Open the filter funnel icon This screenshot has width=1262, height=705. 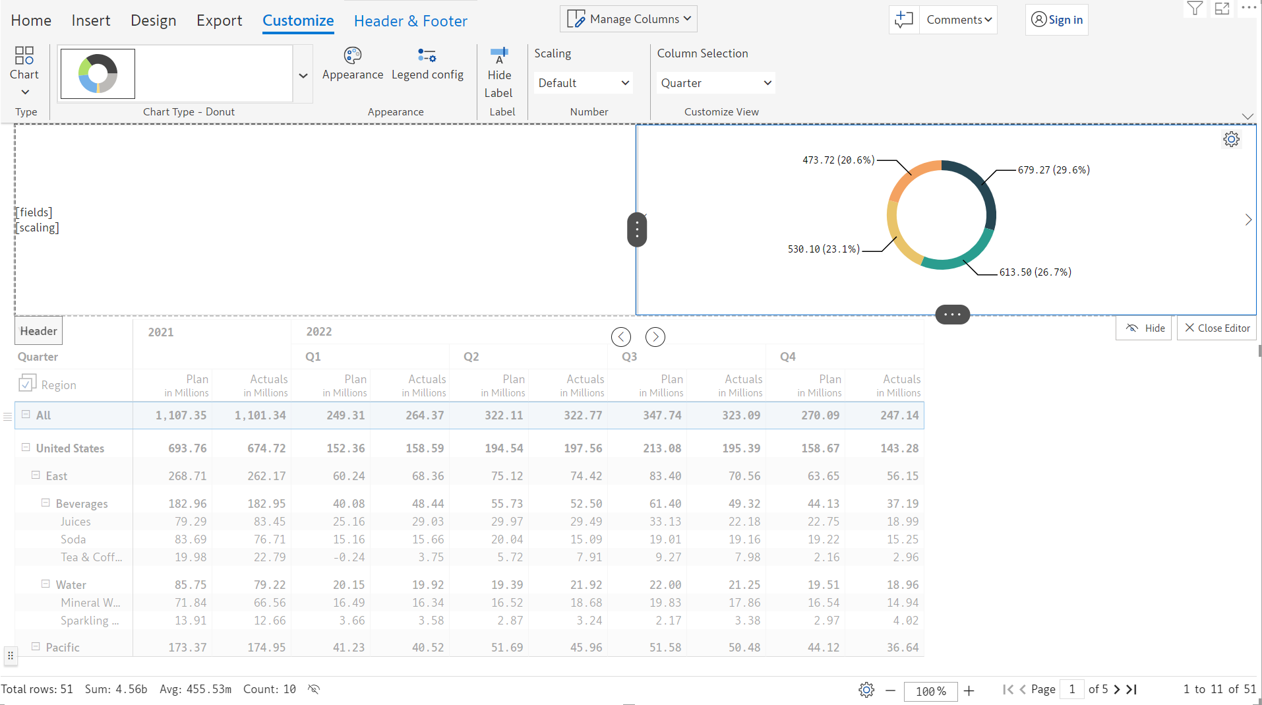(x=1194, y=9)
